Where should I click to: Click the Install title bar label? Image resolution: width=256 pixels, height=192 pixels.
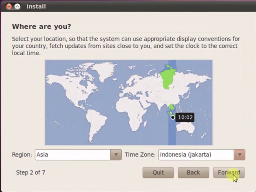pos(36,6)
